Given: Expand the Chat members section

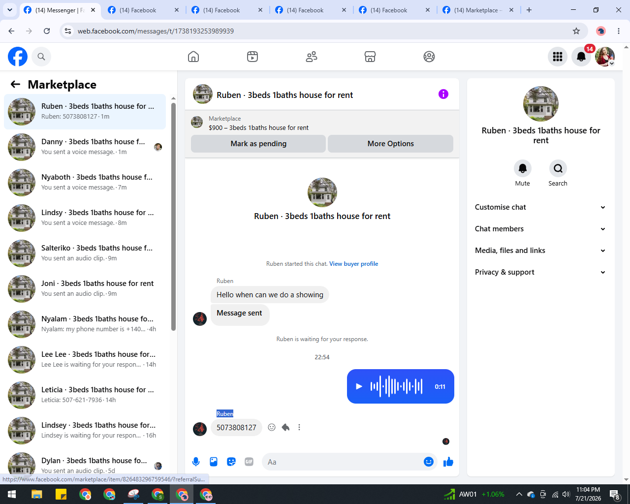Looking at the screenshot, I should coord(540,229).
